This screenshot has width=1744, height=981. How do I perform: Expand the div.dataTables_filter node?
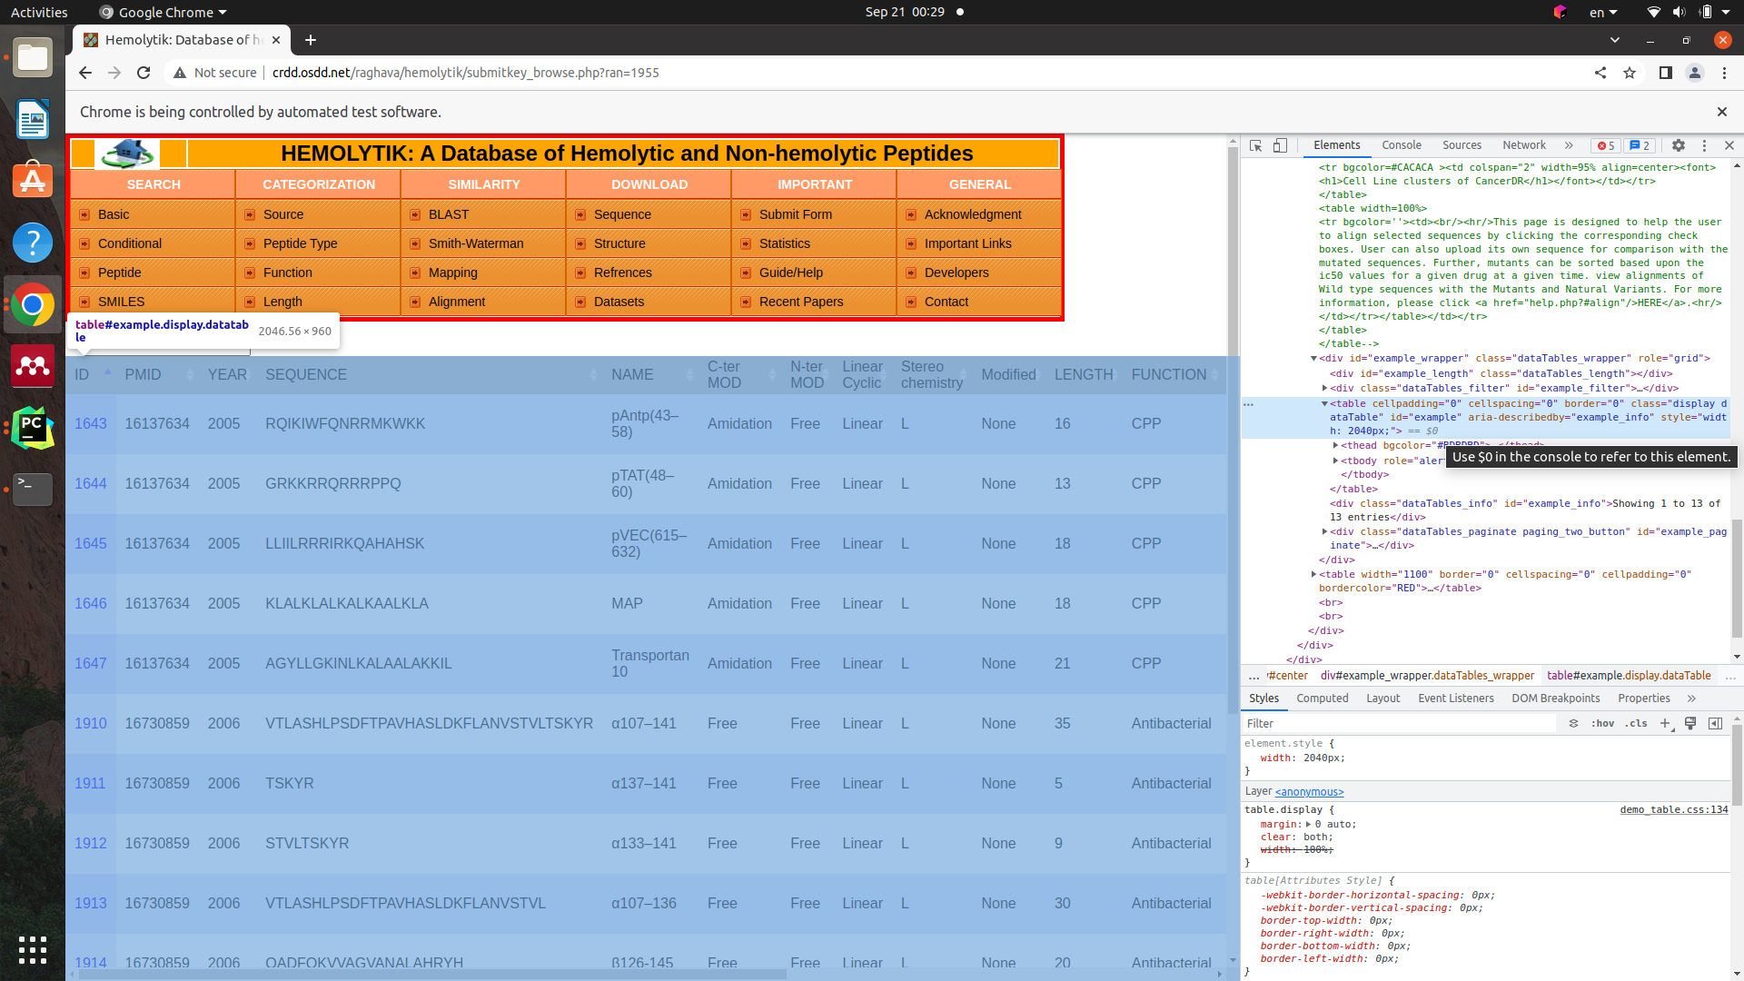point(1324,388)
